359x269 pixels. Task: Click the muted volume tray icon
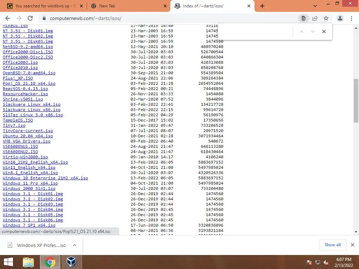[x=326, y=262]
